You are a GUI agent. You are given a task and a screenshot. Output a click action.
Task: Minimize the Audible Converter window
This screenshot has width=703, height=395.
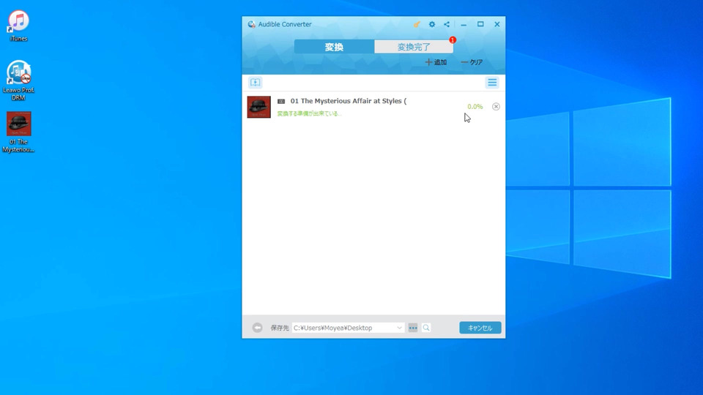[464, 24]
